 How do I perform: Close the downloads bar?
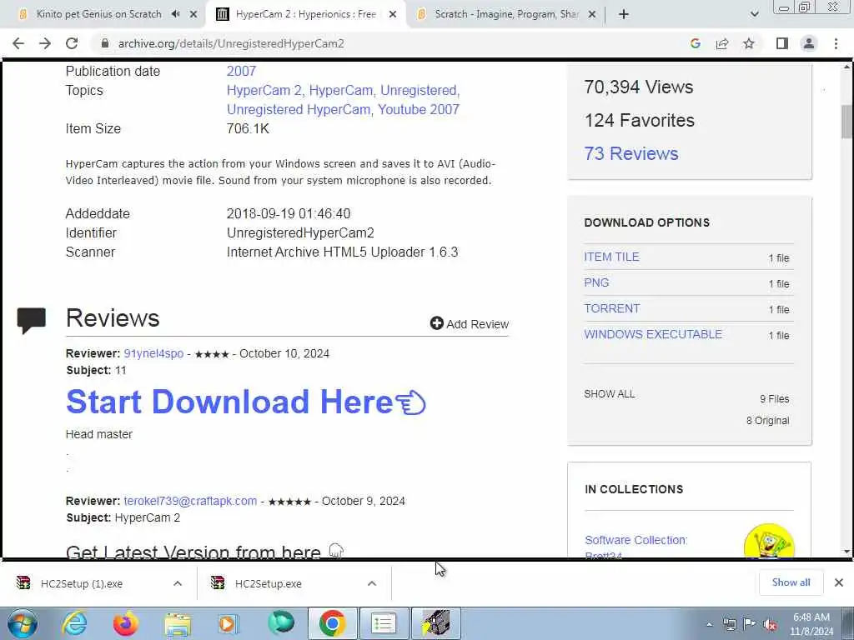[839, 582]
